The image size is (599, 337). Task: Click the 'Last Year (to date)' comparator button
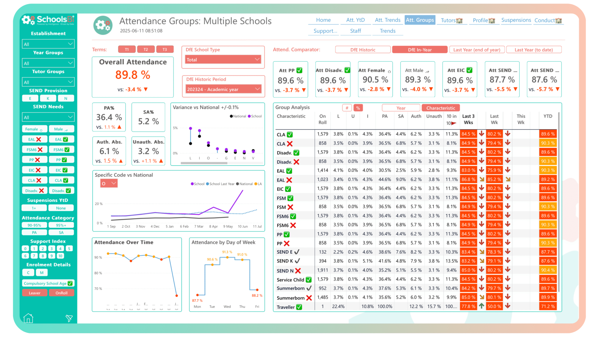(x=533, y=49)
